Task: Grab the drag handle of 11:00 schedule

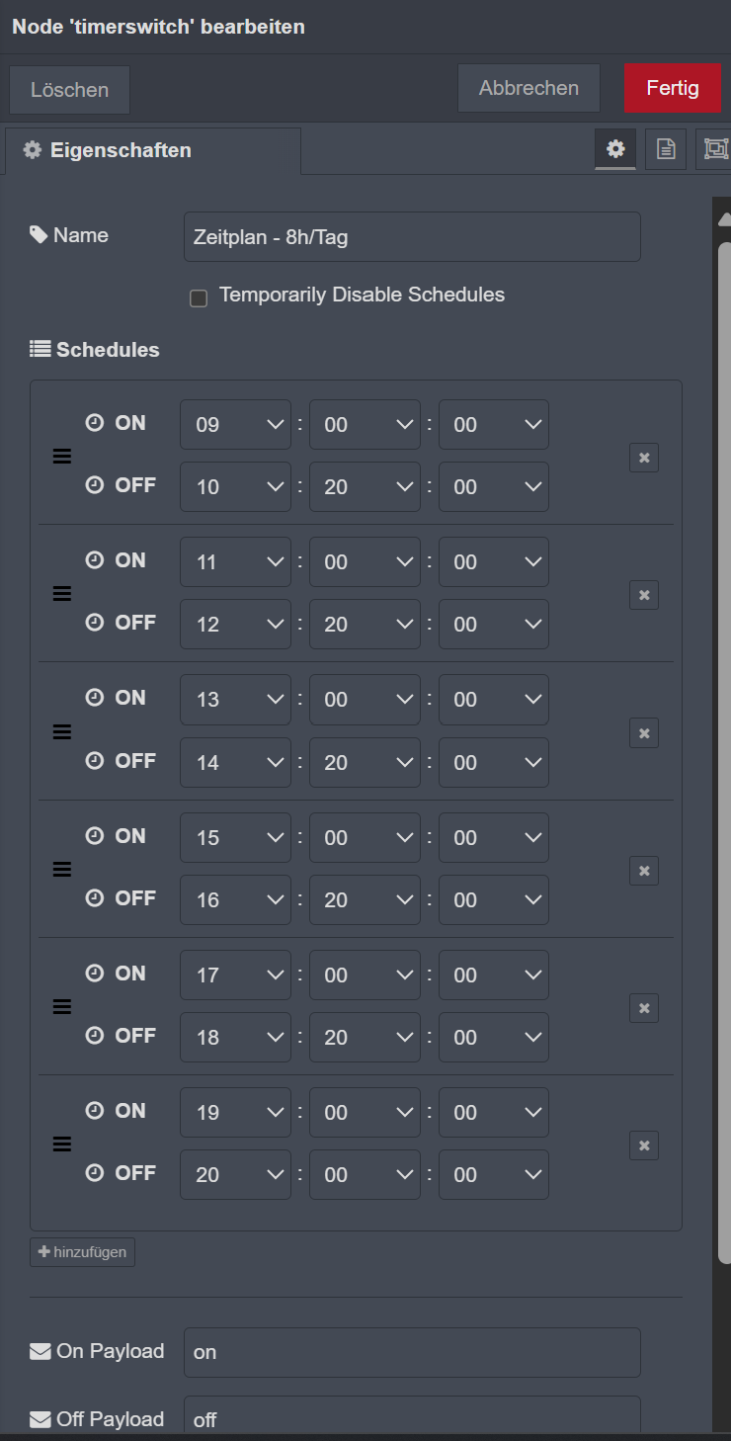Action: [61, 594]
